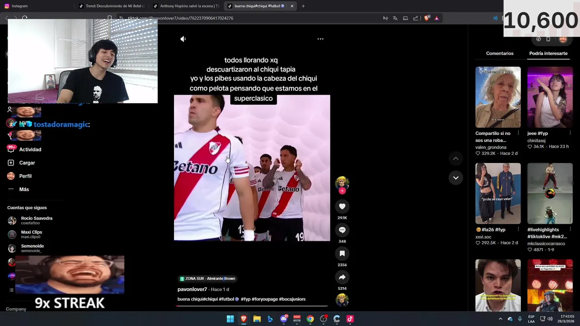Screen dimensions: 580x326
Task: Click the Company footer link
Action: tap(16, 309)
